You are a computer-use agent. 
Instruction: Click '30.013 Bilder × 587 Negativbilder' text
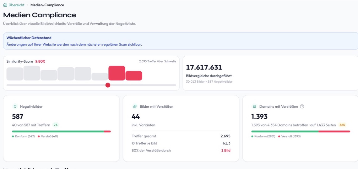point(209,81)
